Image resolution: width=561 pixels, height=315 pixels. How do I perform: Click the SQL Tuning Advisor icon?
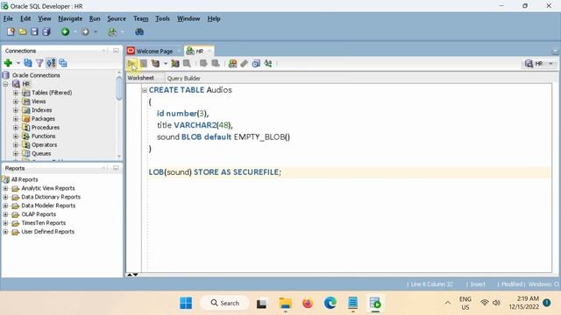coord(187,64)
